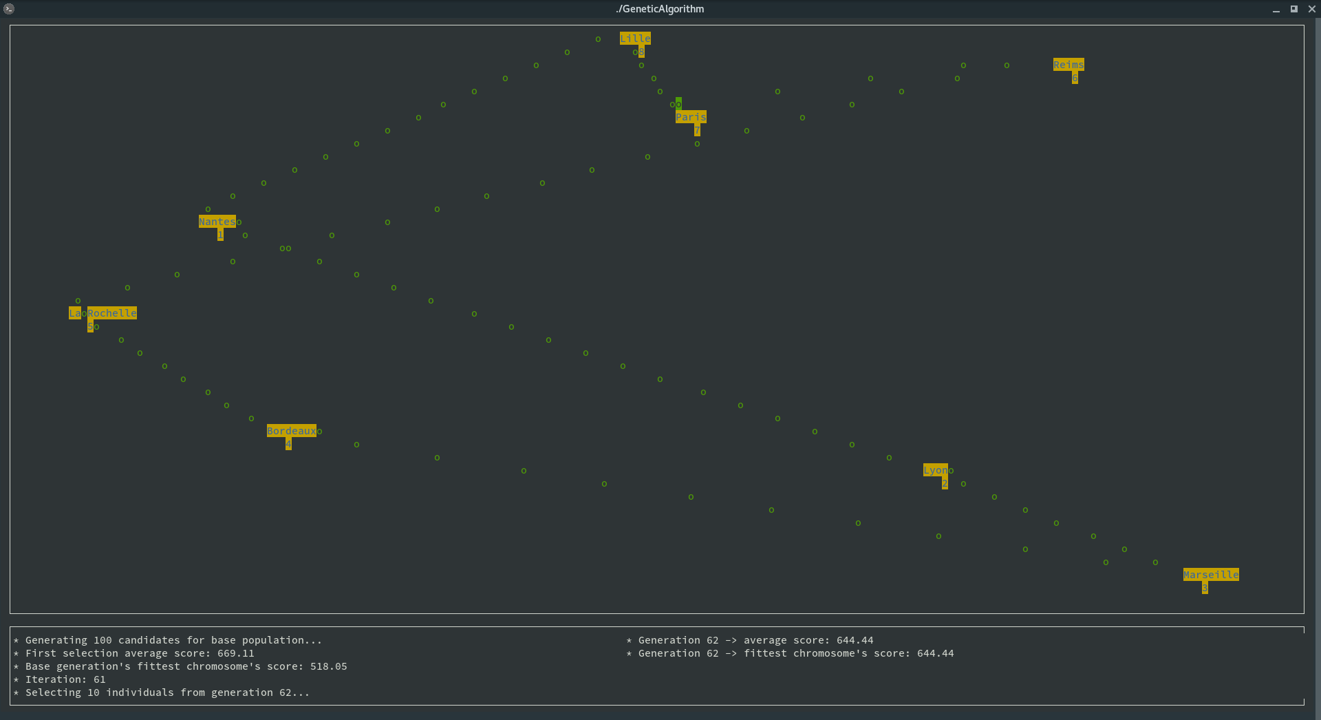Screen dimensions: 1321x720
Task: Maximize the GeneticAlgorithm window
Action: coord(1294,9)
